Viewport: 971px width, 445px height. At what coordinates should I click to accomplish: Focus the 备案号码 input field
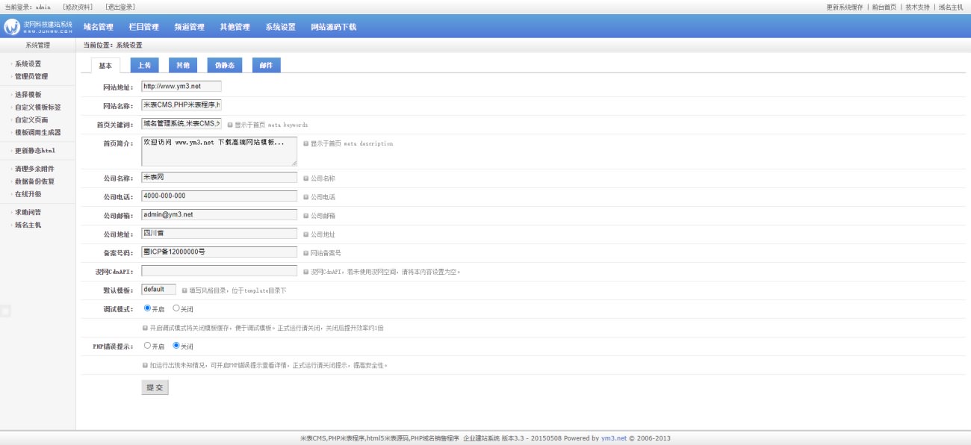[219, 252]
